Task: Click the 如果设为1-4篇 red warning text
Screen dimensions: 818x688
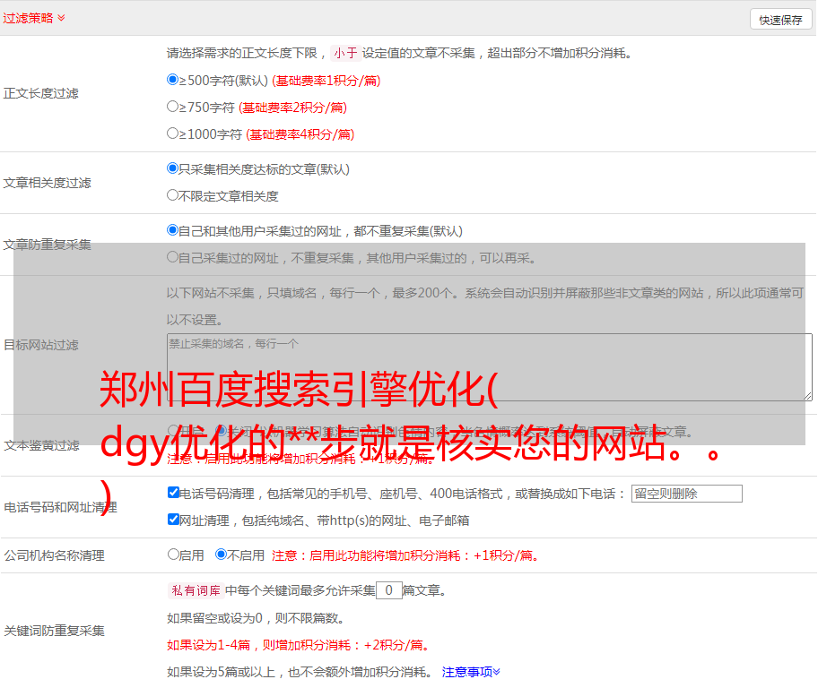Action: (x=299, y=645)
